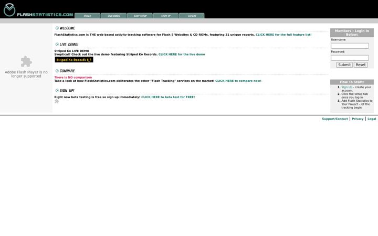Click the 'How To Start:' header
This screenshot has height=236, width=378.
[x=352, y=82]
